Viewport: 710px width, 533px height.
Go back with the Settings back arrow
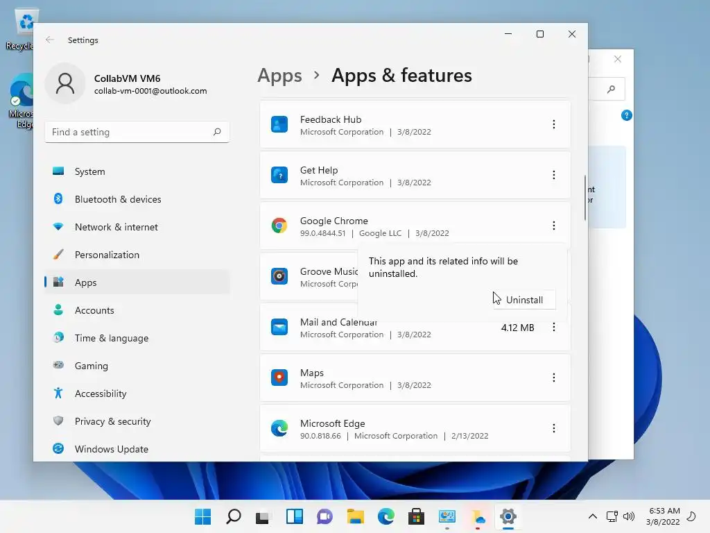[x=50, y=40]
